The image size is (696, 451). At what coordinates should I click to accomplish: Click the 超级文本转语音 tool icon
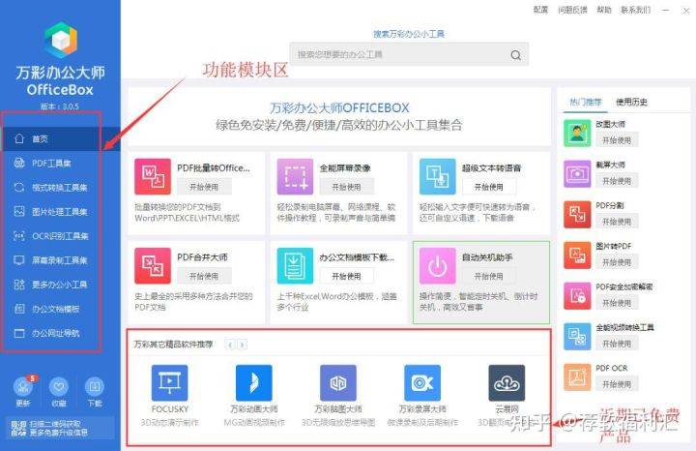pos(438,176)
